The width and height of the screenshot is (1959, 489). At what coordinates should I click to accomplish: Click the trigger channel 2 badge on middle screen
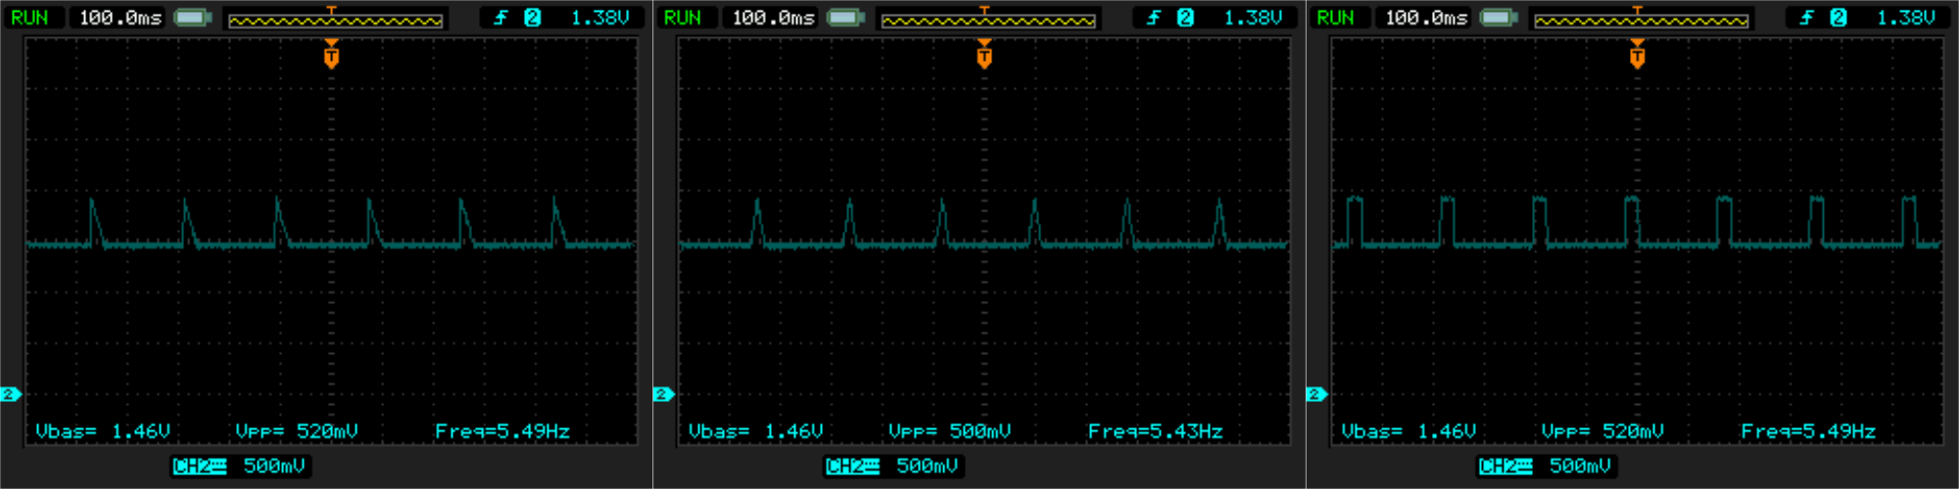(x=1185, y=18)
